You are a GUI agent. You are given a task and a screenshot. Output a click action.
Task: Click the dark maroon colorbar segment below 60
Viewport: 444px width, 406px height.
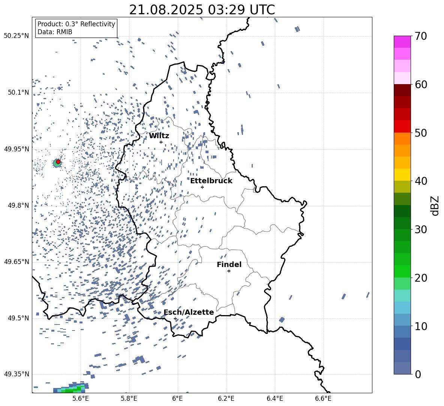coord(402,90)
